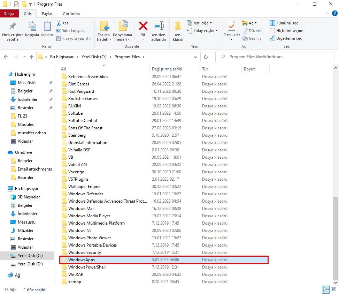Collapse the ribbon with chevron

327,13
